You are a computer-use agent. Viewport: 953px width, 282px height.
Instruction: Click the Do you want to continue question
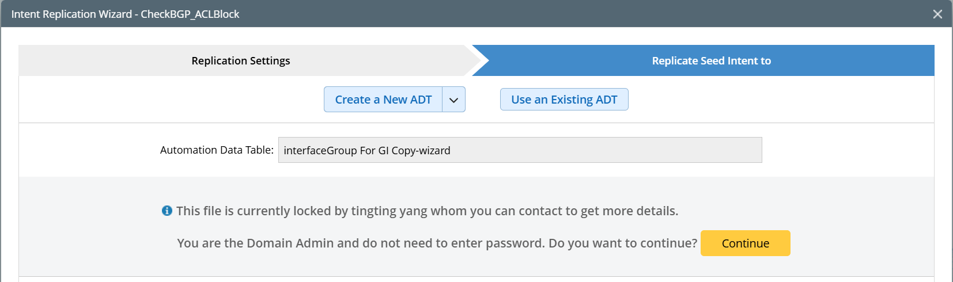point(622,243)
